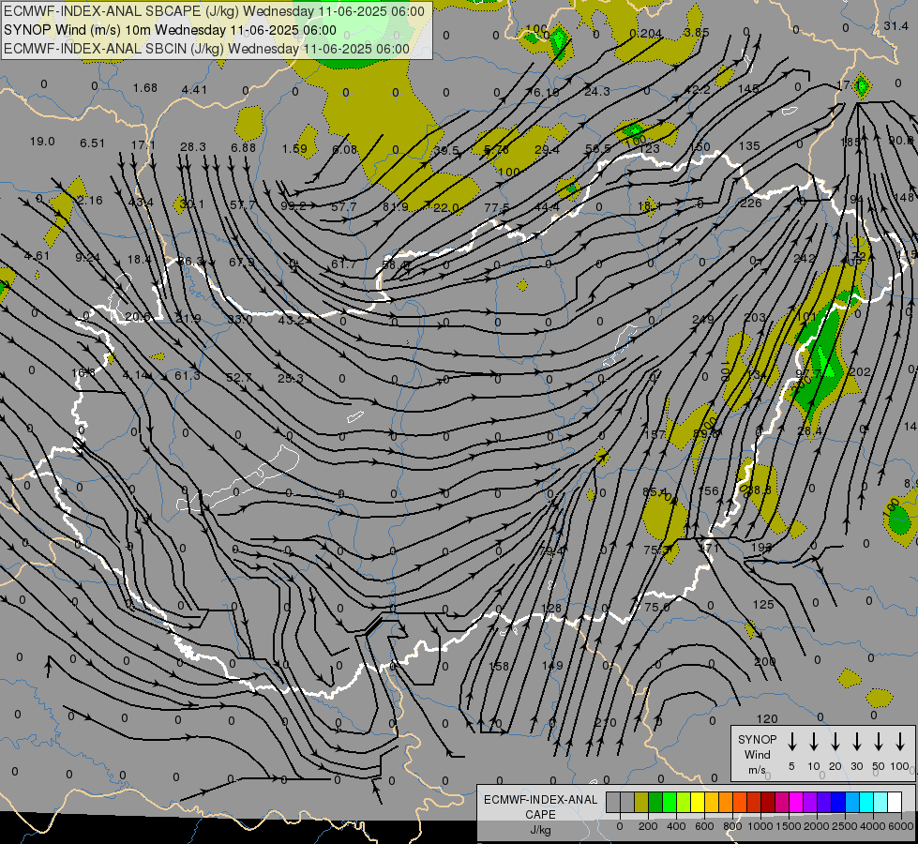
Task: Click the J/kg unit label in the legend
Action: (x=540, y=830)
